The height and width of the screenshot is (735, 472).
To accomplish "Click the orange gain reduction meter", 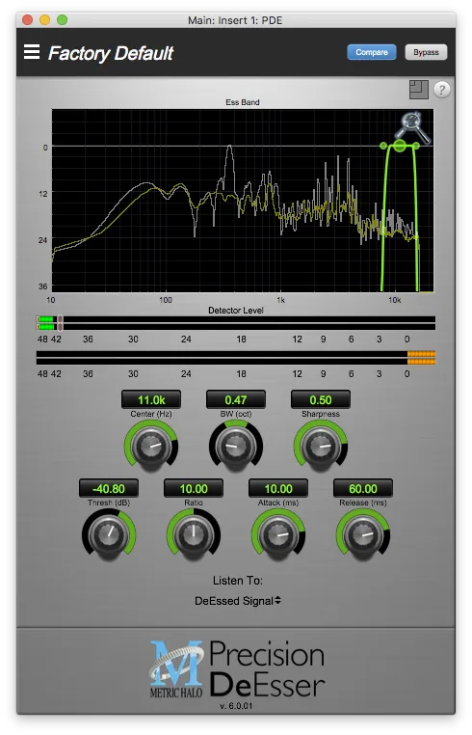I will [x=421, y=358].
